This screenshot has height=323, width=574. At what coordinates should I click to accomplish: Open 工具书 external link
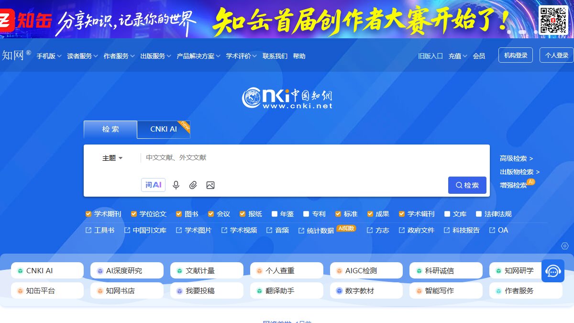[99, 230]
